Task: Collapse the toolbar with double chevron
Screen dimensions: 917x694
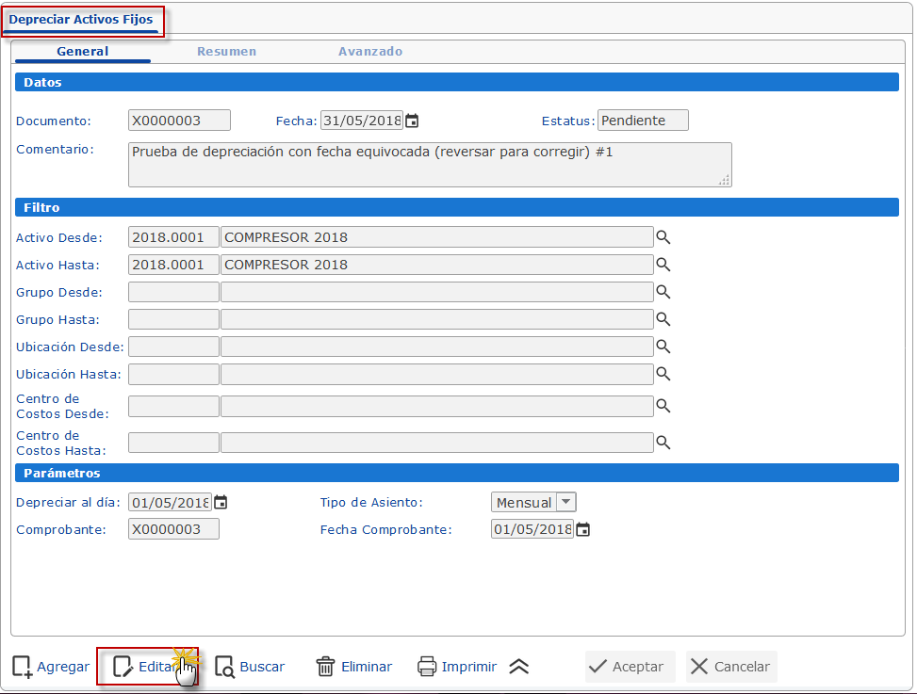Action: pyautogui.click(x=518, y=667)
